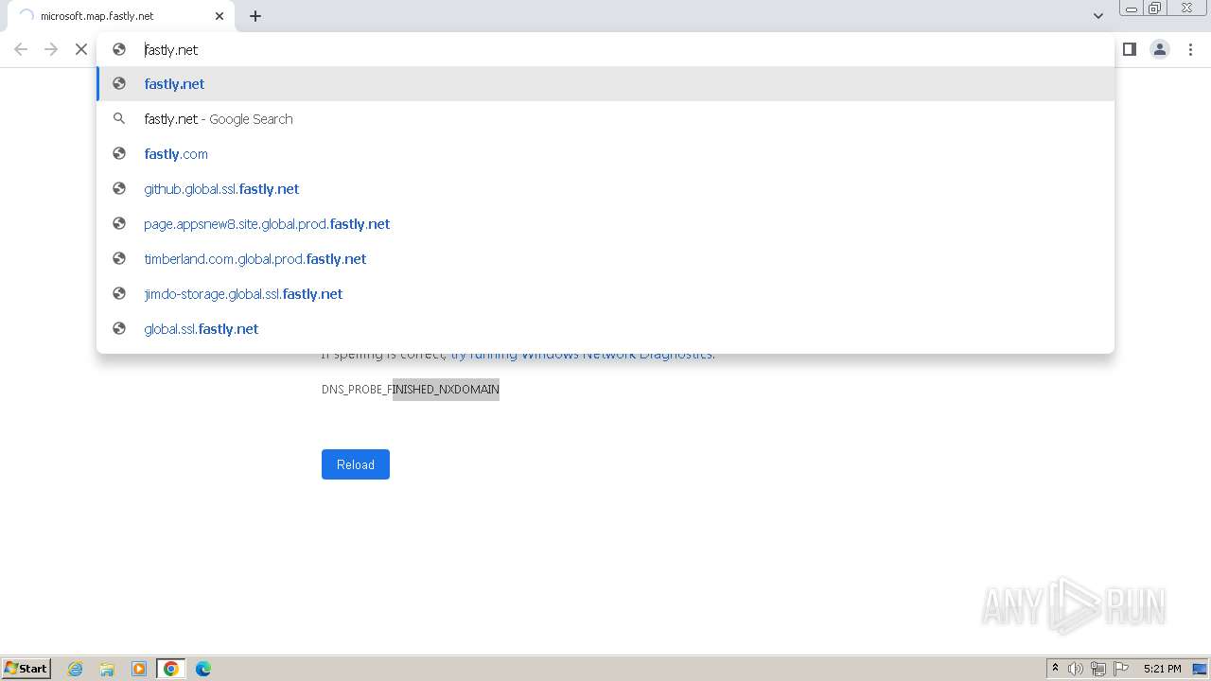Choose timberland.com.global.prod.fastly.net suggestion
Viewport: 1211px width, 681px height.
pyautogui.click(x=605, y=258)
